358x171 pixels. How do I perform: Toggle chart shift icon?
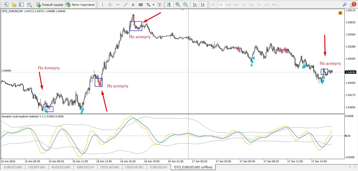[x=203, y=5]
